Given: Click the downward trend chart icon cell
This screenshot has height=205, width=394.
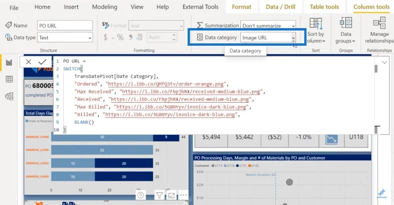Looking at the screenshot, I should click(331, 139).
